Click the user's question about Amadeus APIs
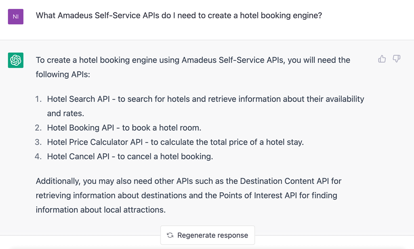414x249 pixels. [179, 16]
